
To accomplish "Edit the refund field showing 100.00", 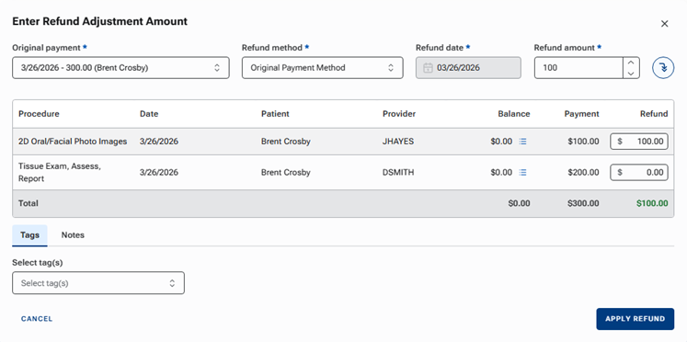I will (639, 142).
